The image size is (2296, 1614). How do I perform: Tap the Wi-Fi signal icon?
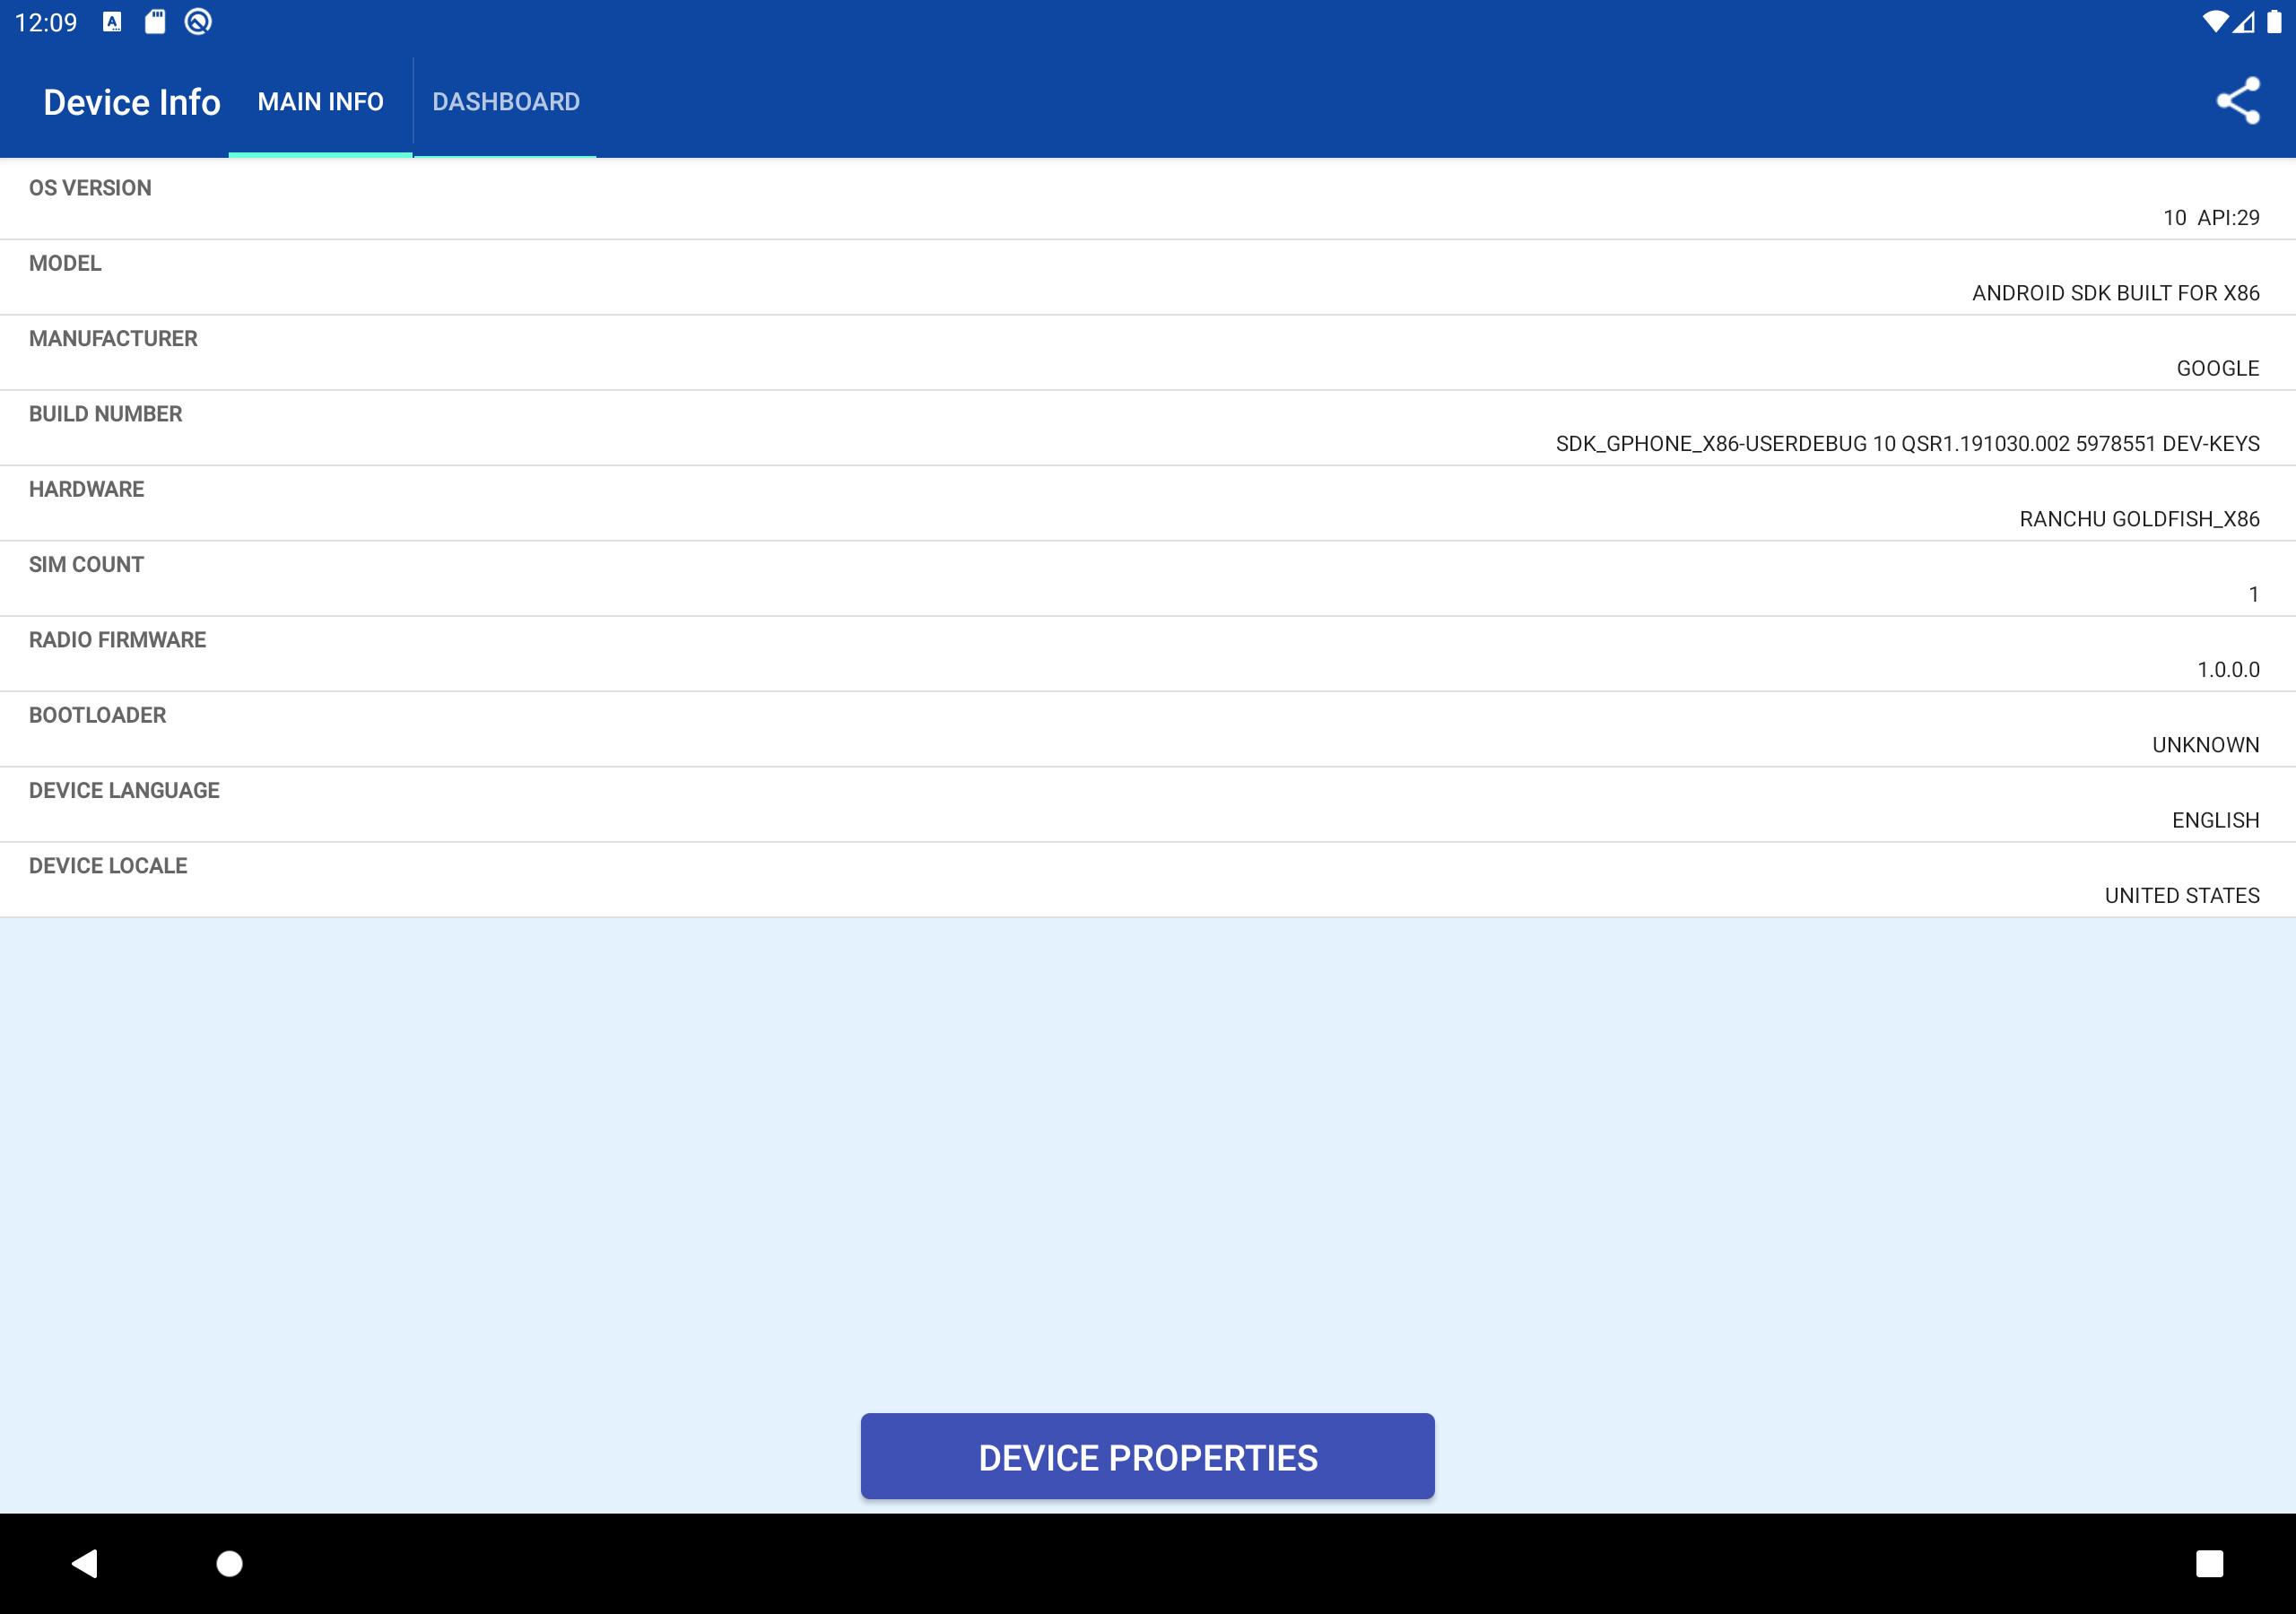click(x=2215, y=22)
